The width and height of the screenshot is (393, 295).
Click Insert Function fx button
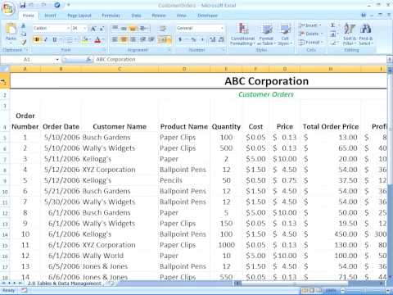tap(88, 59)
